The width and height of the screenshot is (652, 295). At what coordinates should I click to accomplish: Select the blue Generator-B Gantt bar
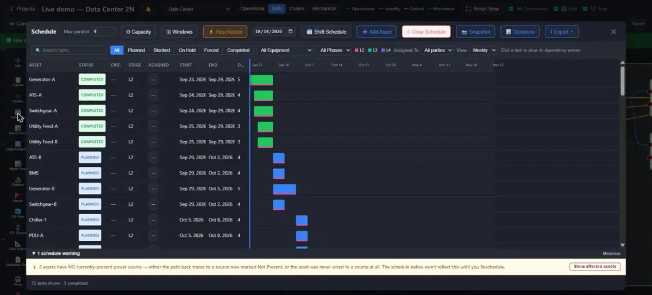click(x=285, y=189)
